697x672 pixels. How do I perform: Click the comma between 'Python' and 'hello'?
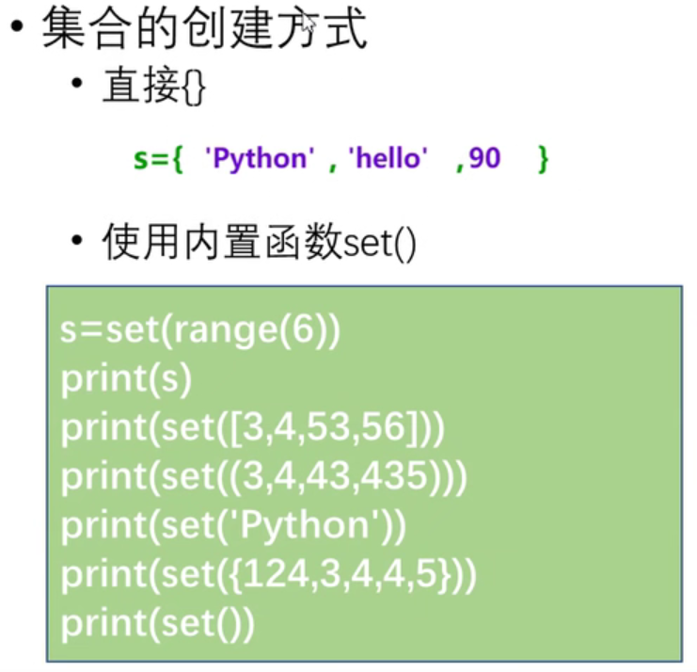pyautogui.click(x=332, y=160)
